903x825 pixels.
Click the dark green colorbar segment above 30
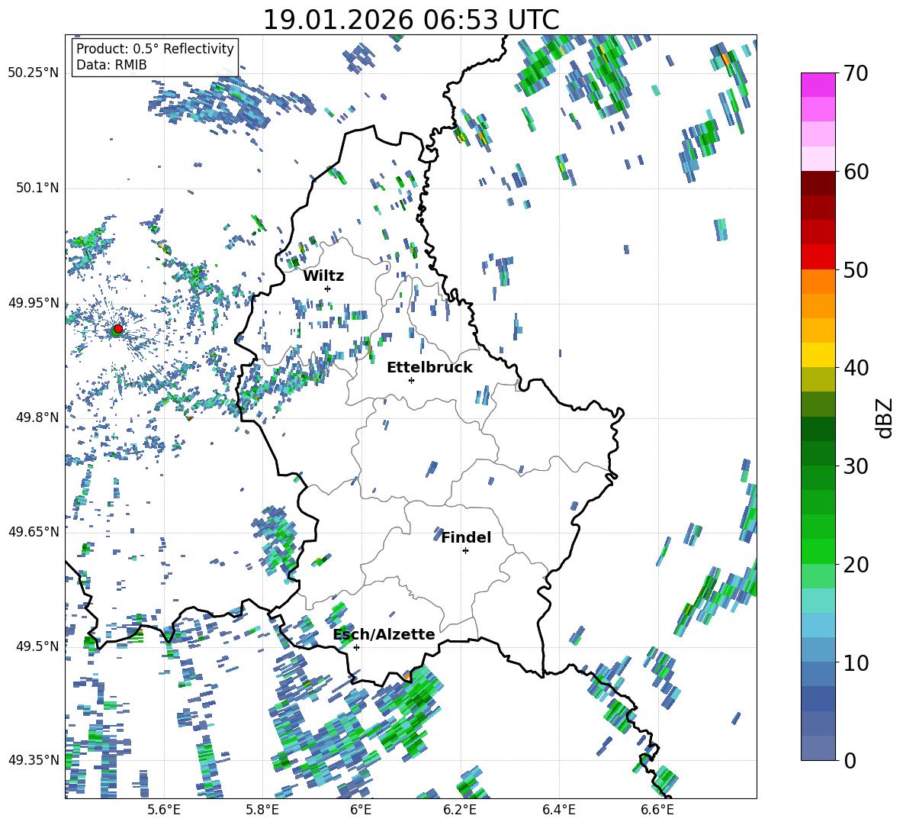click(818, 453)
